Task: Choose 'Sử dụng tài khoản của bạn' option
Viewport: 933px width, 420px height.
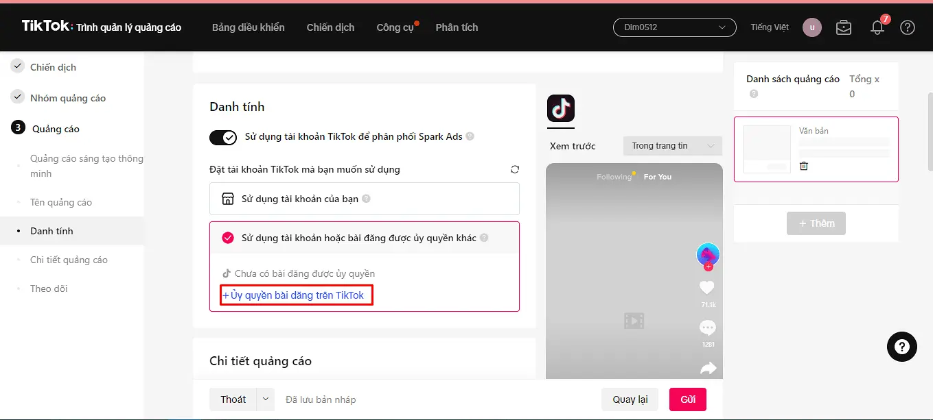Action: (365, 199)
